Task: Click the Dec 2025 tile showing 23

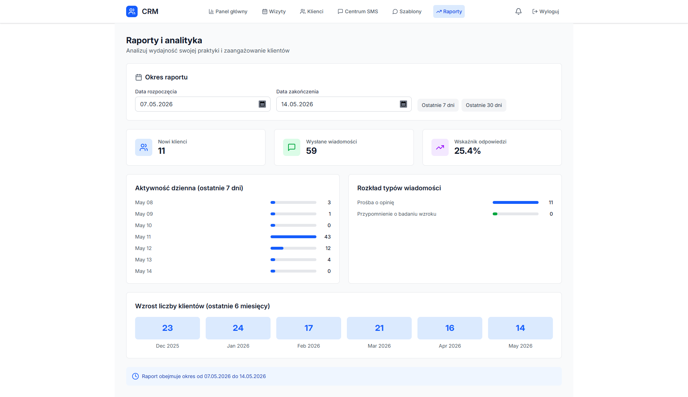Action: (x=167, y=328)
